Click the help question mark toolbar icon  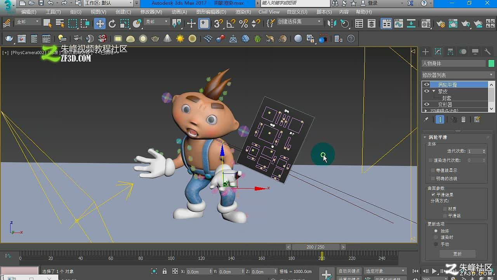click(x=351, y=38)
